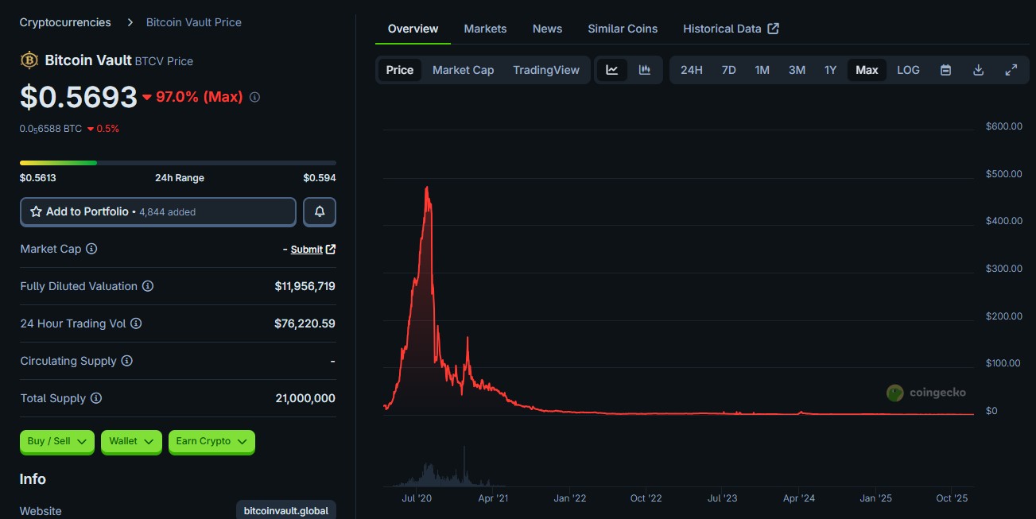1036x519 pixels.
Task: Switch chart to Price view
Action: 400,70
